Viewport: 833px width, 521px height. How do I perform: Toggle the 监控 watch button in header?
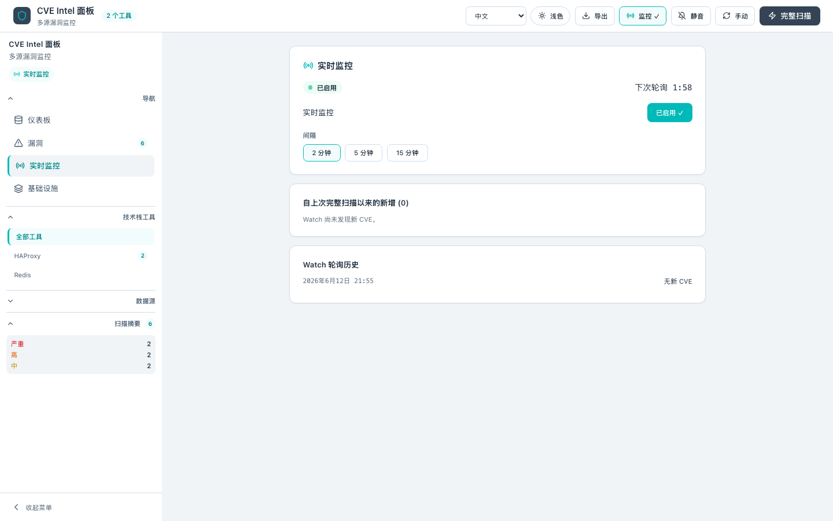tap(643, 16)
